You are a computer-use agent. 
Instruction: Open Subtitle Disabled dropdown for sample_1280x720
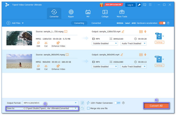point(105,43)
